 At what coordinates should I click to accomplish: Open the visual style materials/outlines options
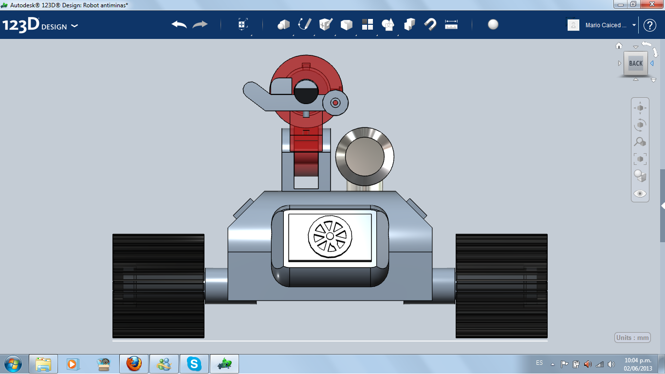(640, 176)
